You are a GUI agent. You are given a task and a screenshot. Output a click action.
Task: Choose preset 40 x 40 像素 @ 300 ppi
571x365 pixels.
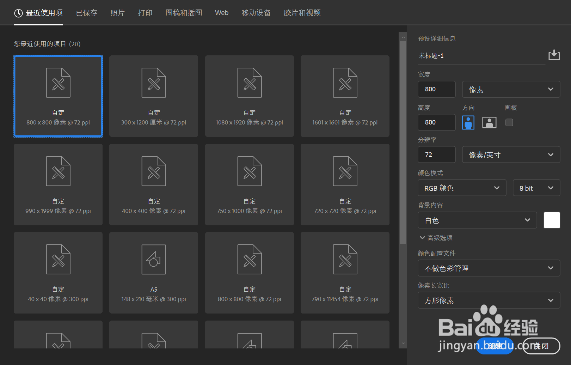58,273
